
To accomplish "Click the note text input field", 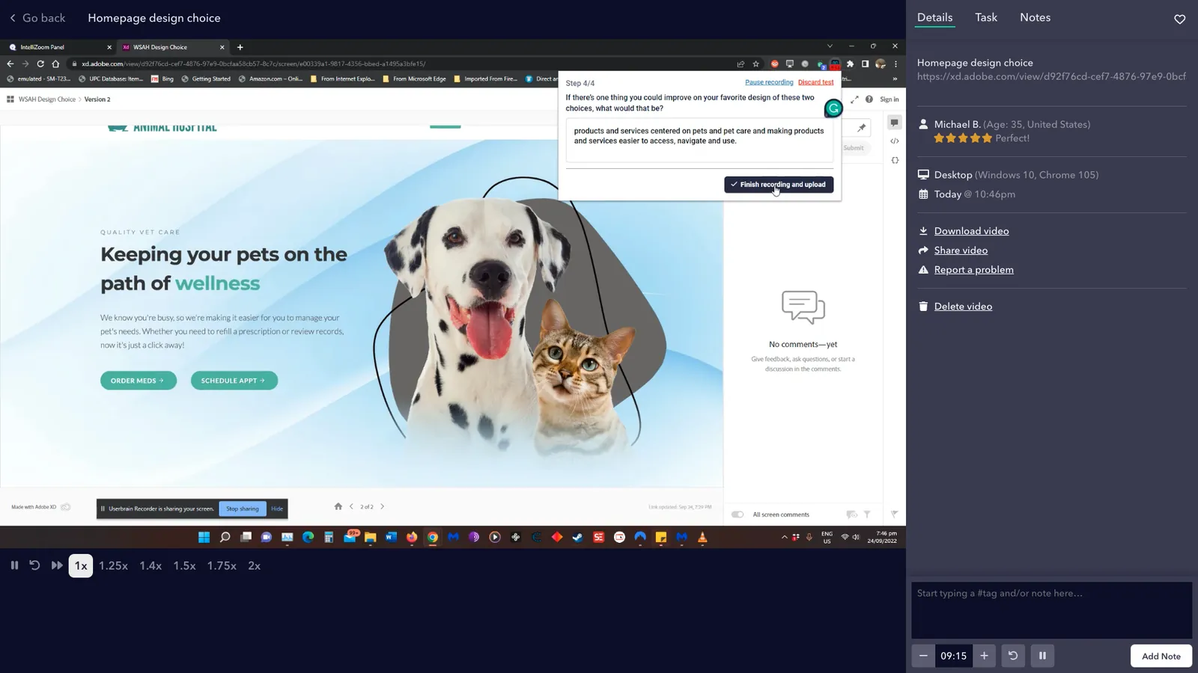I will coord(1051,610).
